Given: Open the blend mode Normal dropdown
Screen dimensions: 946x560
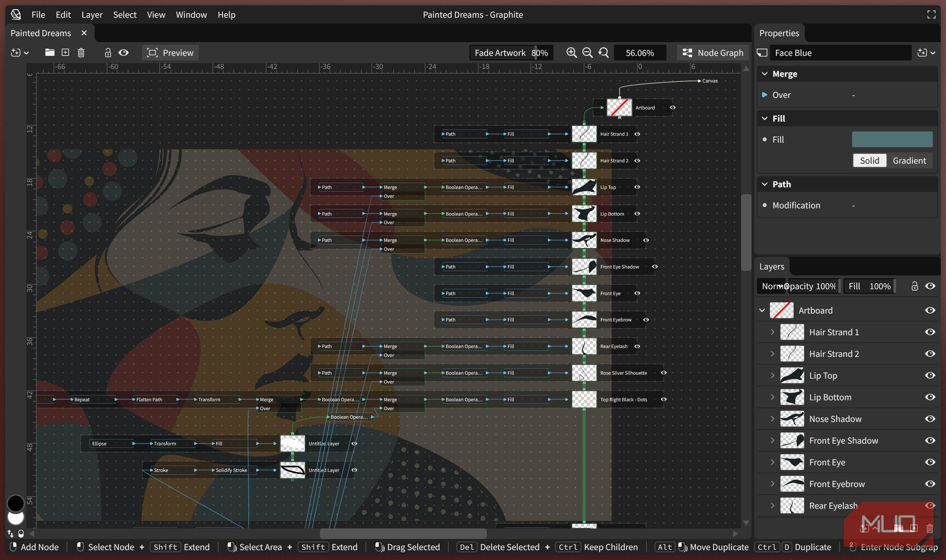Looking at the screenshot, I should [x=772, y=286].
